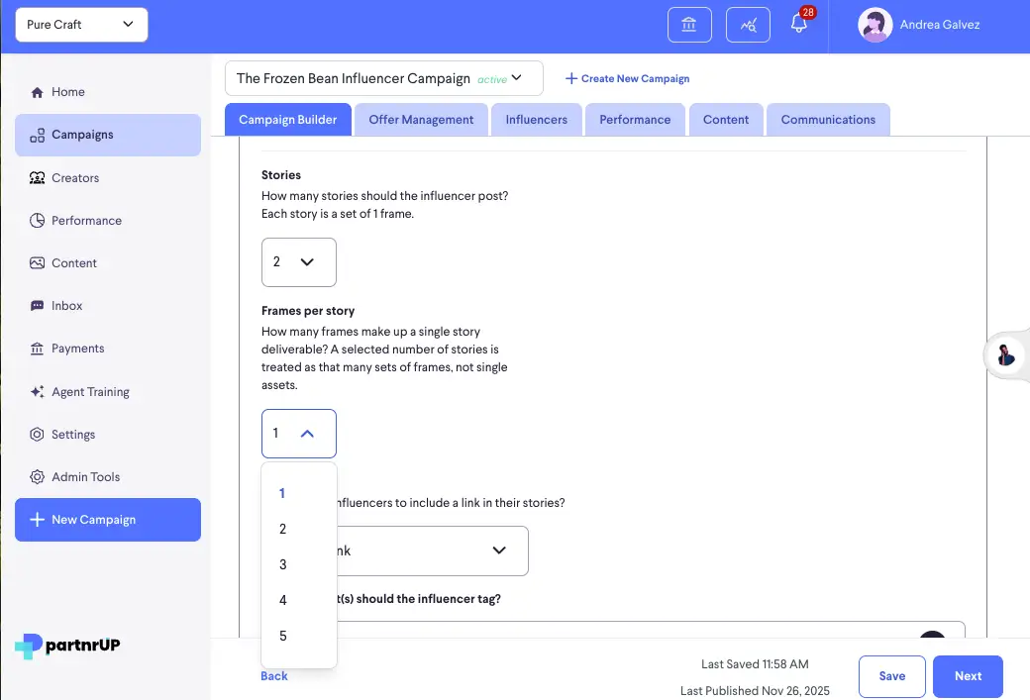Click the Back link
The width and height of the screenshot is (1030, 700).
274,676
